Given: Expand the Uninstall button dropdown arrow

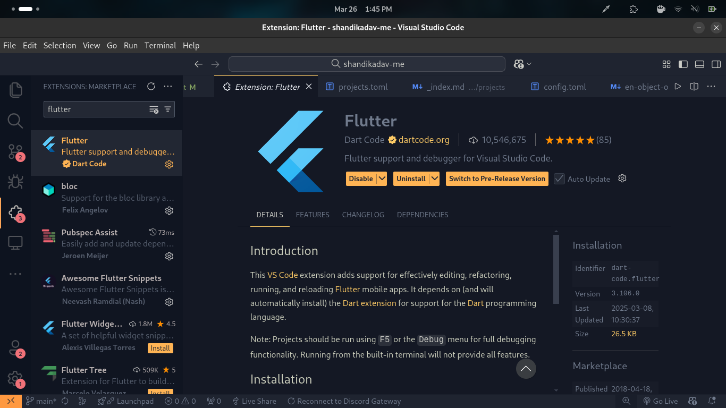Looking at the screenshot, I should 435,179.
